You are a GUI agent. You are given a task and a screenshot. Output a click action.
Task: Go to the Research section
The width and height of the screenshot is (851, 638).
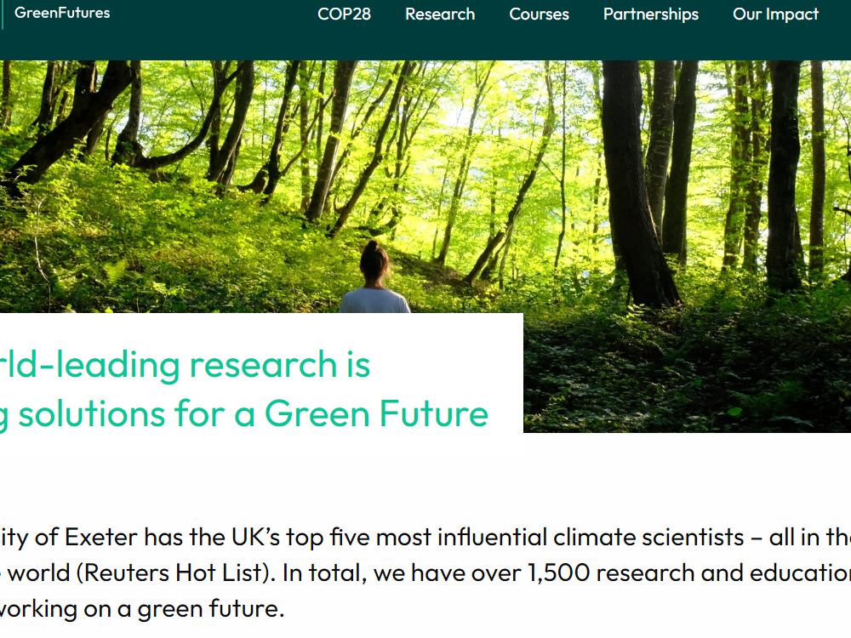tap(440, 14)
